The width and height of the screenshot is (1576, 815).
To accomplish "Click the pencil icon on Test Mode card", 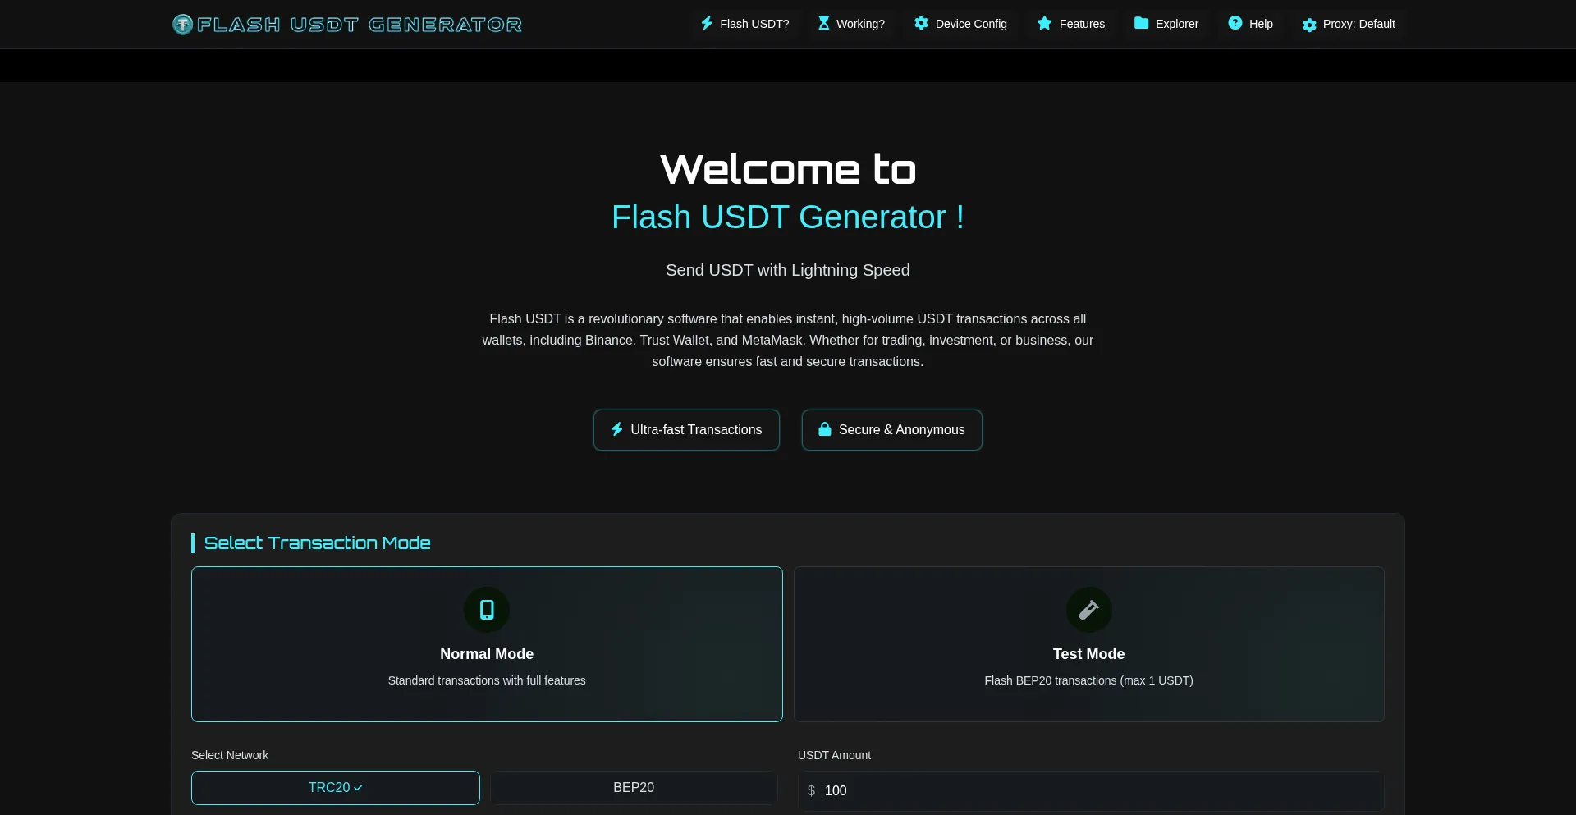I will (x=1088, y=610).
